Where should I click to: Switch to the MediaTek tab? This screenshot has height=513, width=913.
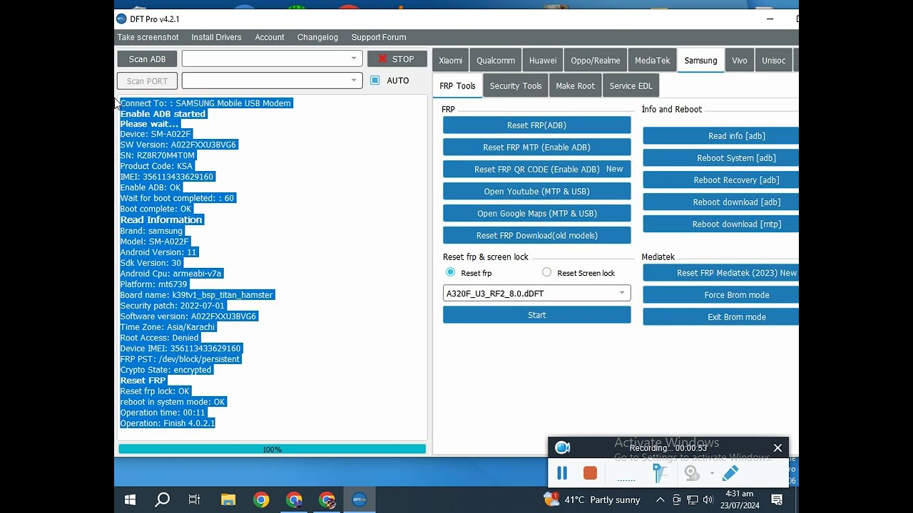[652, 61]
